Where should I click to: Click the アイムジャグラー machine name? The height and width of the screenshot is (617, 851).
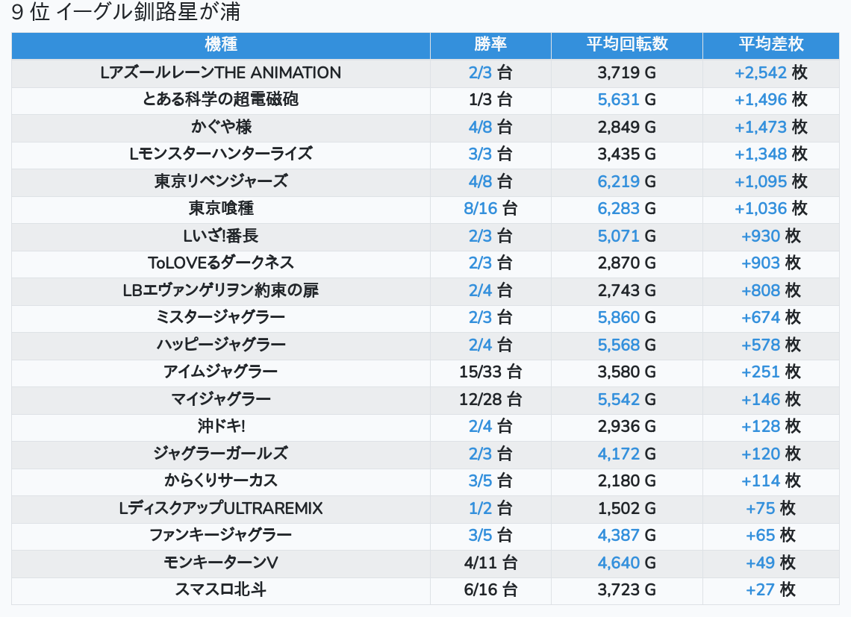[221, 372]
